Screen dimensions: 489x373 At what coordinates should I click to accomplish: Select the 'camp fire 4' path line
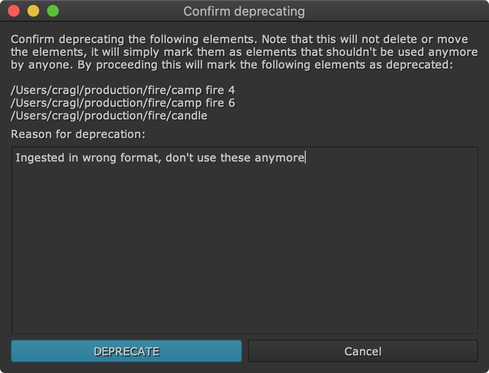tap(123, 91)
